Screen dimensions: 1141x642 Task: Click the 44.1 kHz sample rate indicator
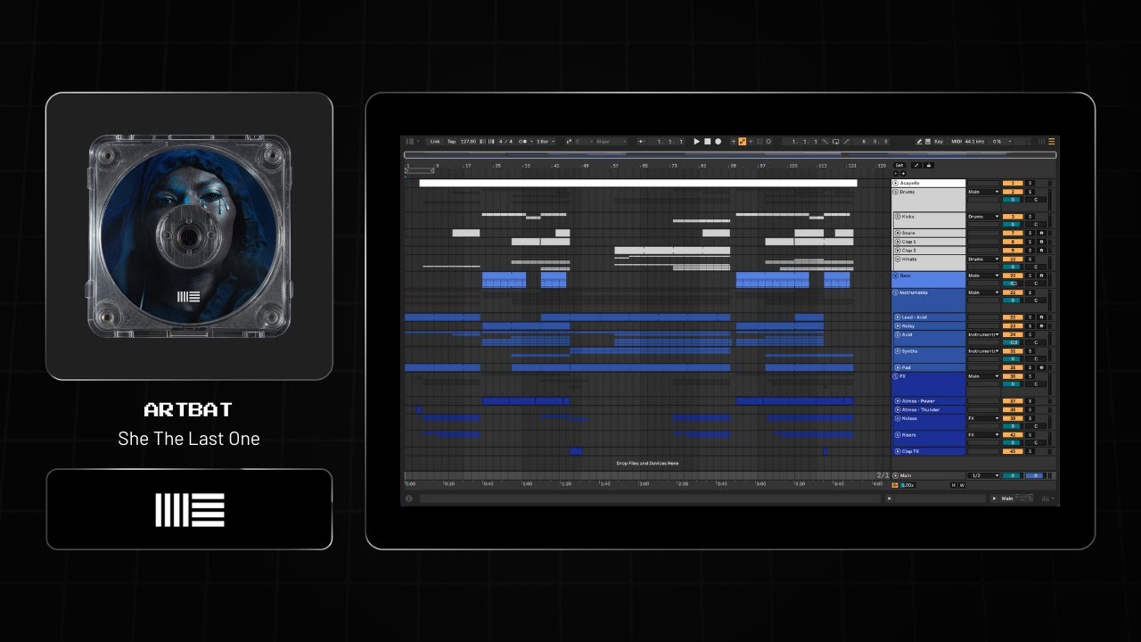(x=974, y=142)
